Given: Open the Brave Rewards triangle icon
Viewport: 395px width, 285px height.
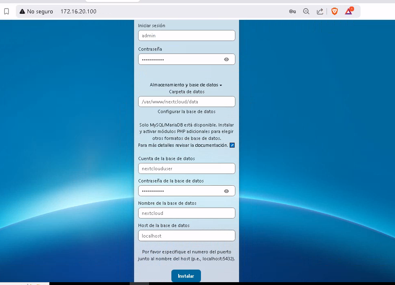Looking at the screenshot, I should [349, 11].
